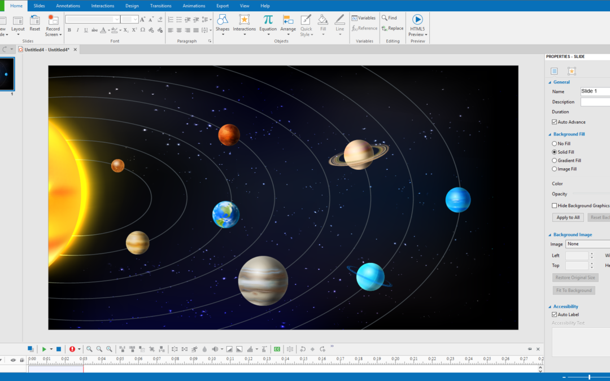Select Slide 1 thumbnail in slide panel
Viewport: 610px width, 381px height.
(8, 73)
